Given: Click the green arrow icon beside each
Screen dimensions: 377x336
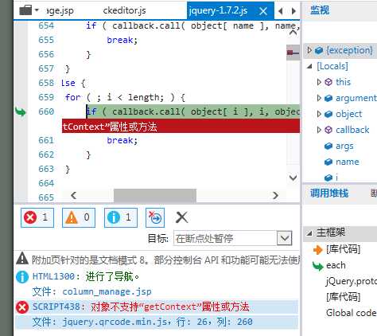Looking at the screenshot, I should click(x=318, y=266).
